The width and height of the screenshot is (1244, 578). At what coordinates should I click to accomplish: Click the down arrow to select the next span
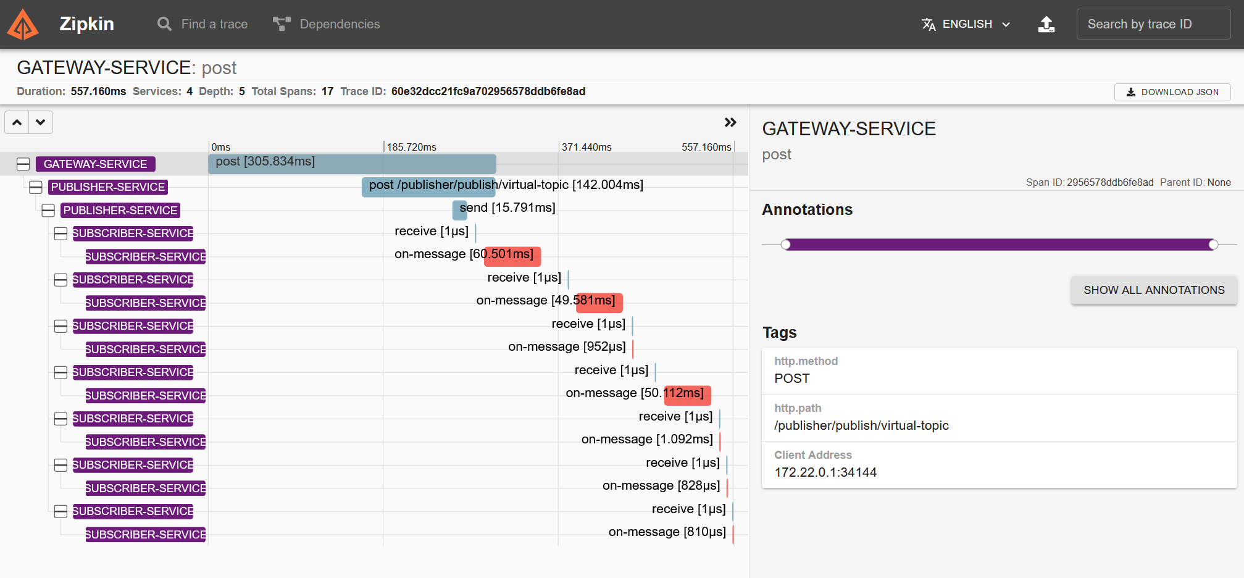pyautogui.click(x=41, y=122)
